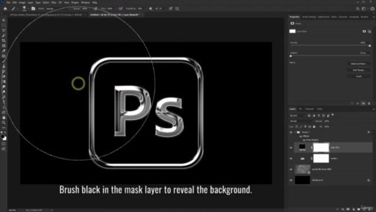Image resolution: width=376 pixels, height=212 pixels.
Task: Filter layers by smart objects icon
Action: click(328, 115)
